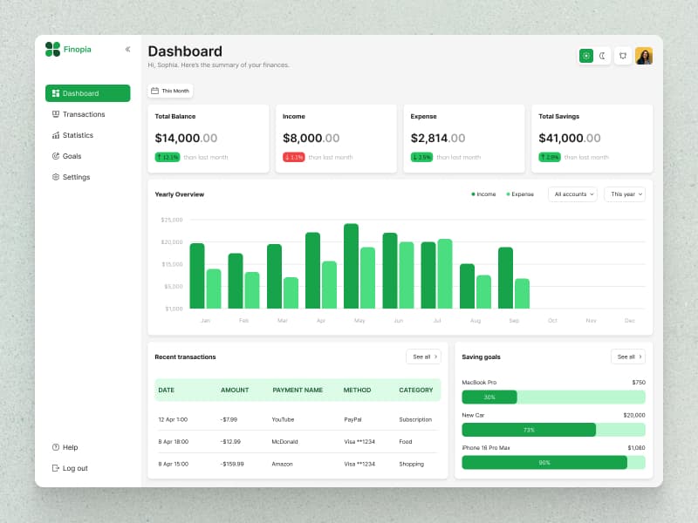Click the Goals target icon in sidebar
Screen dimensions: 698x523
click(x=56, y=156)
